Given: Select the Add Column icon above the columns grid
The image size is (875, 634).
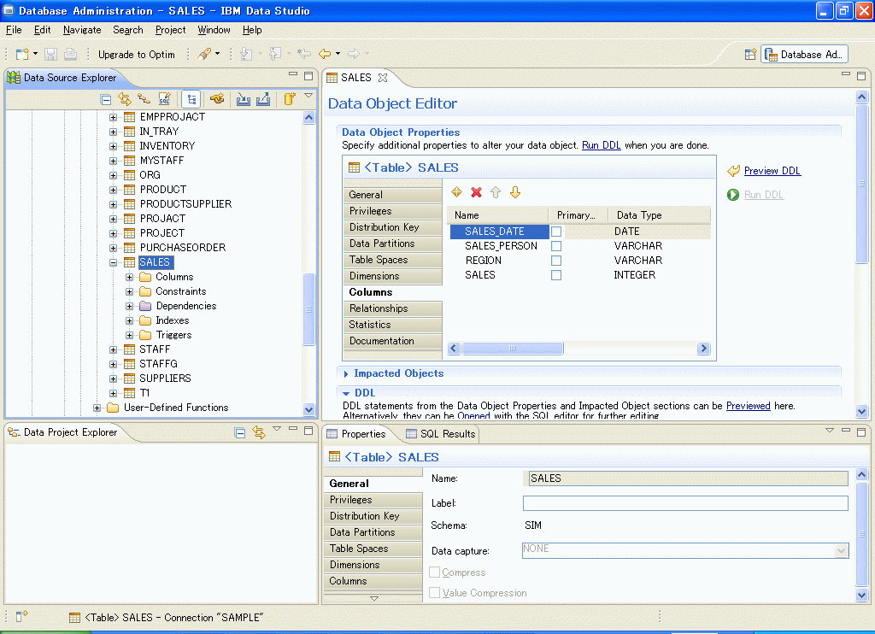Looking at the screenshot, I should 456,192.
